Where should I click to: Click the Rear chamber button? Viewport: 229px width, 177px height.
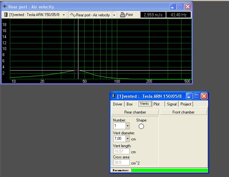point(135,112)
